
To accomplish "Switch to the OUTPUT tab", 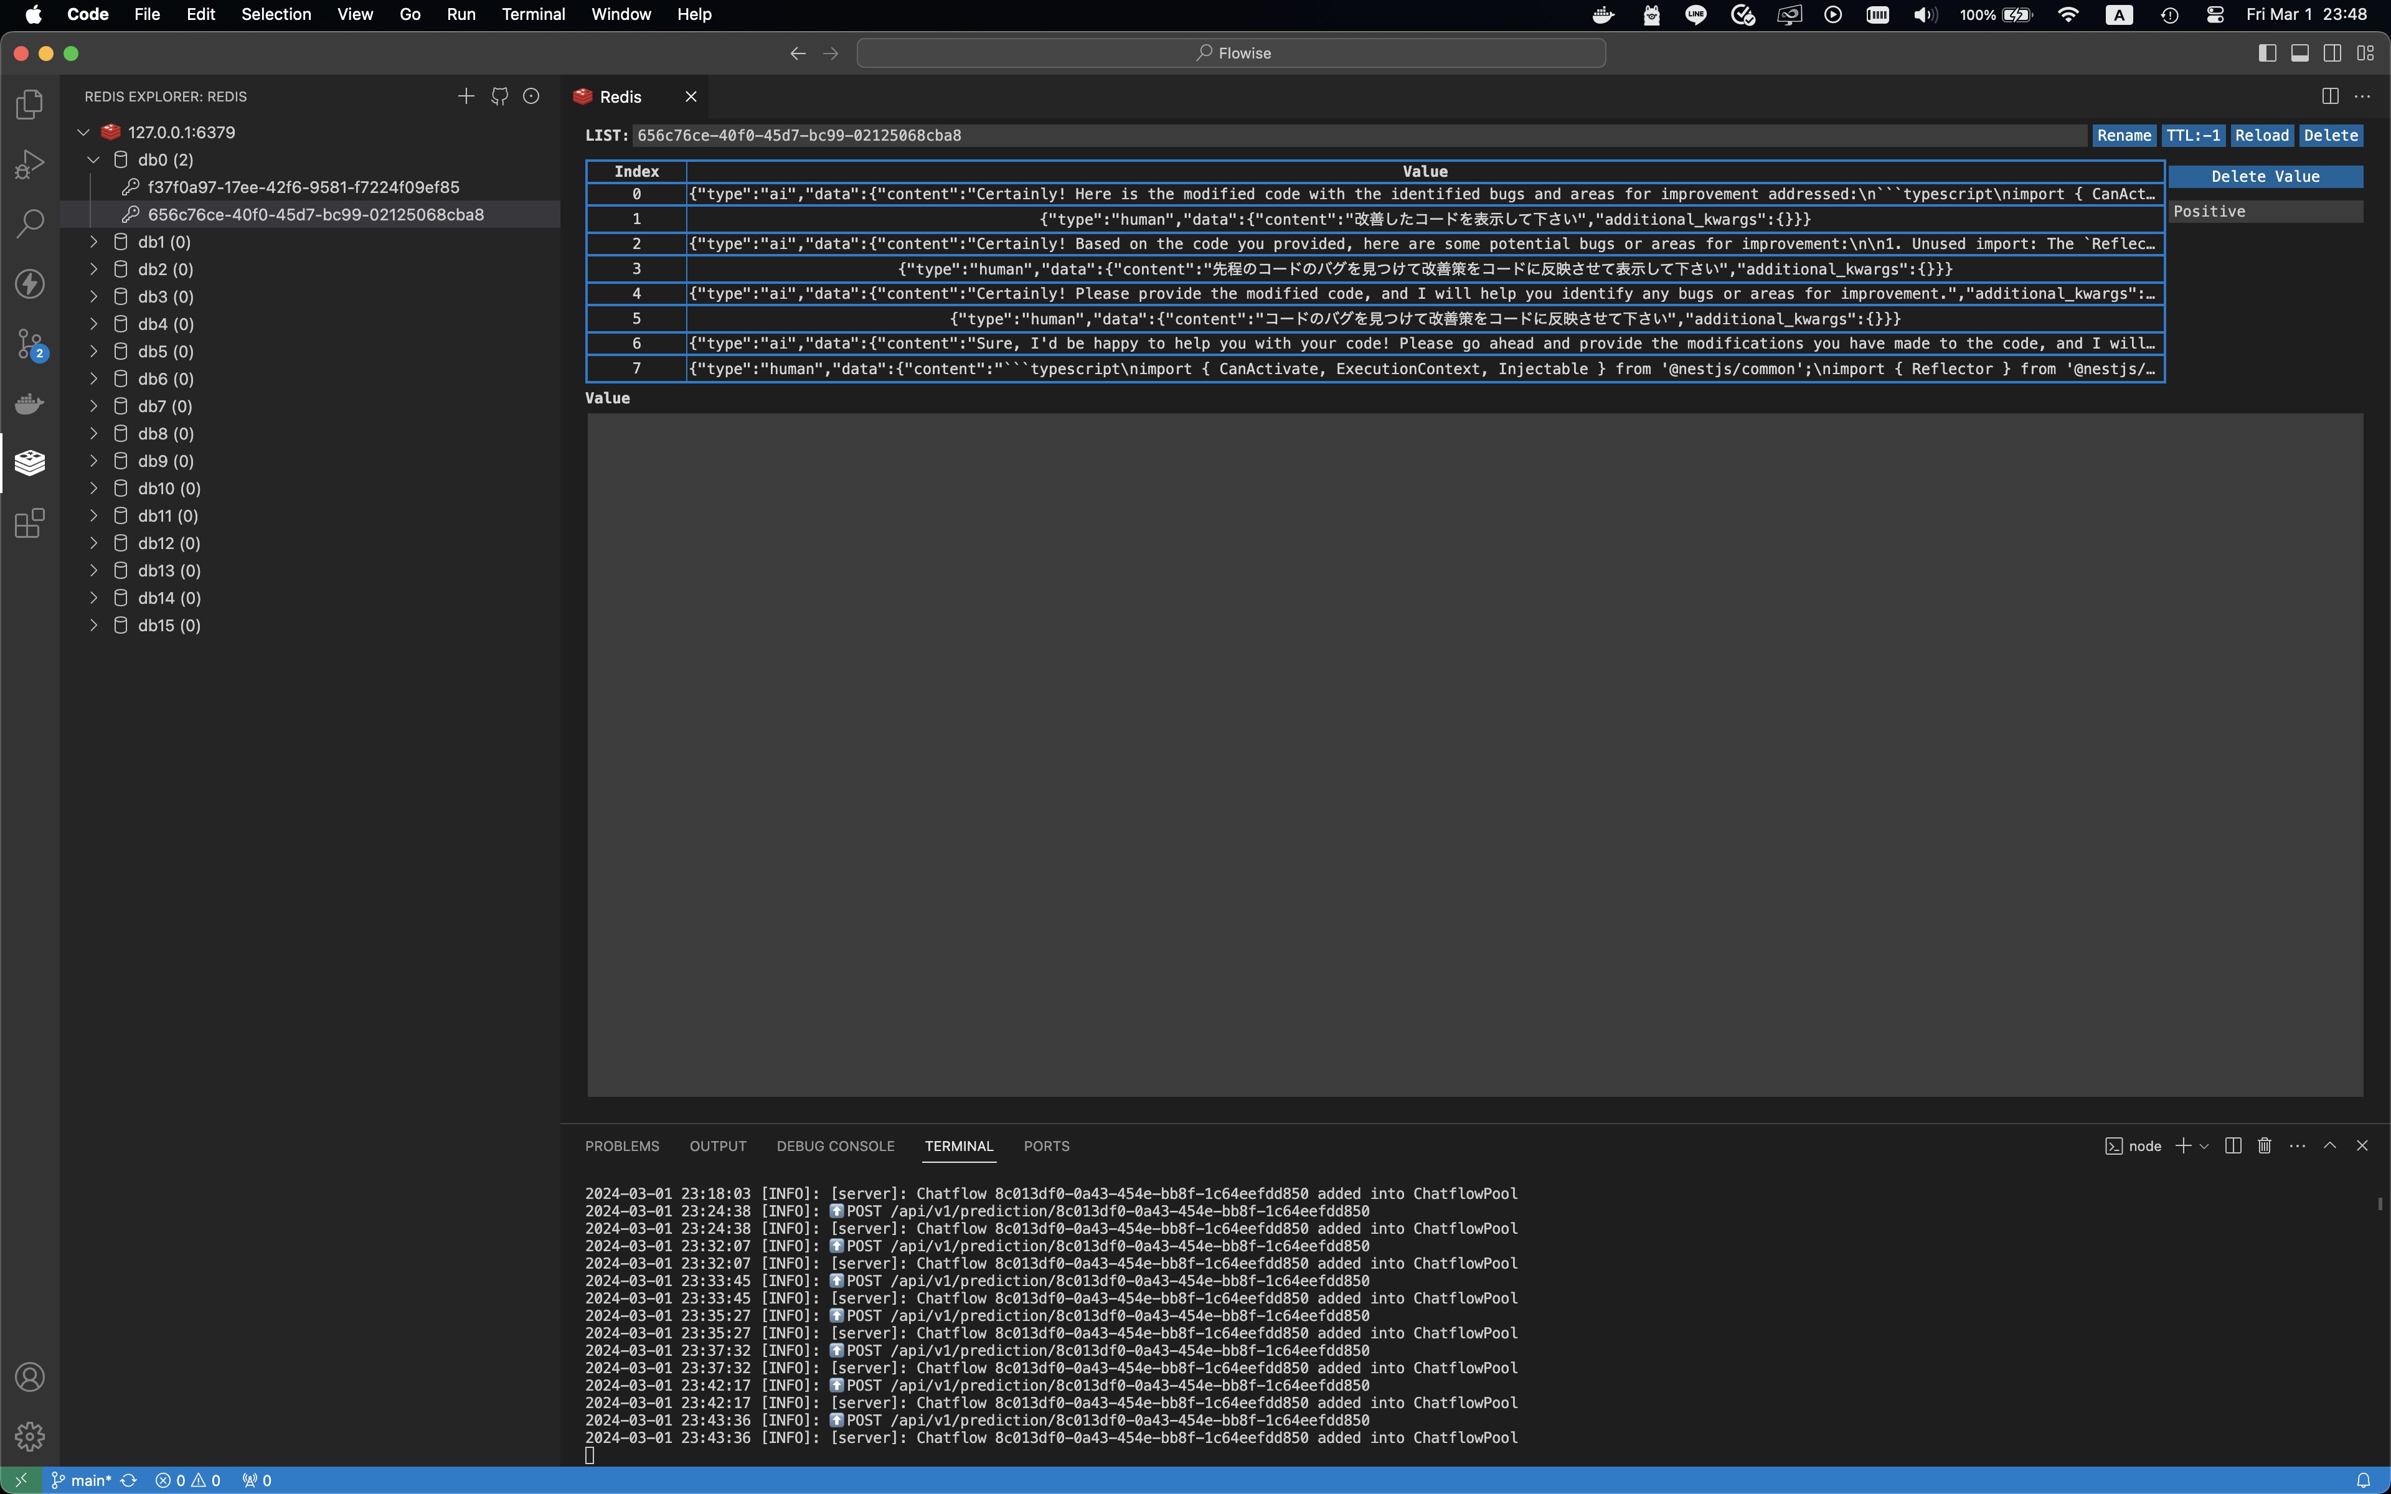I will 717,1146.
